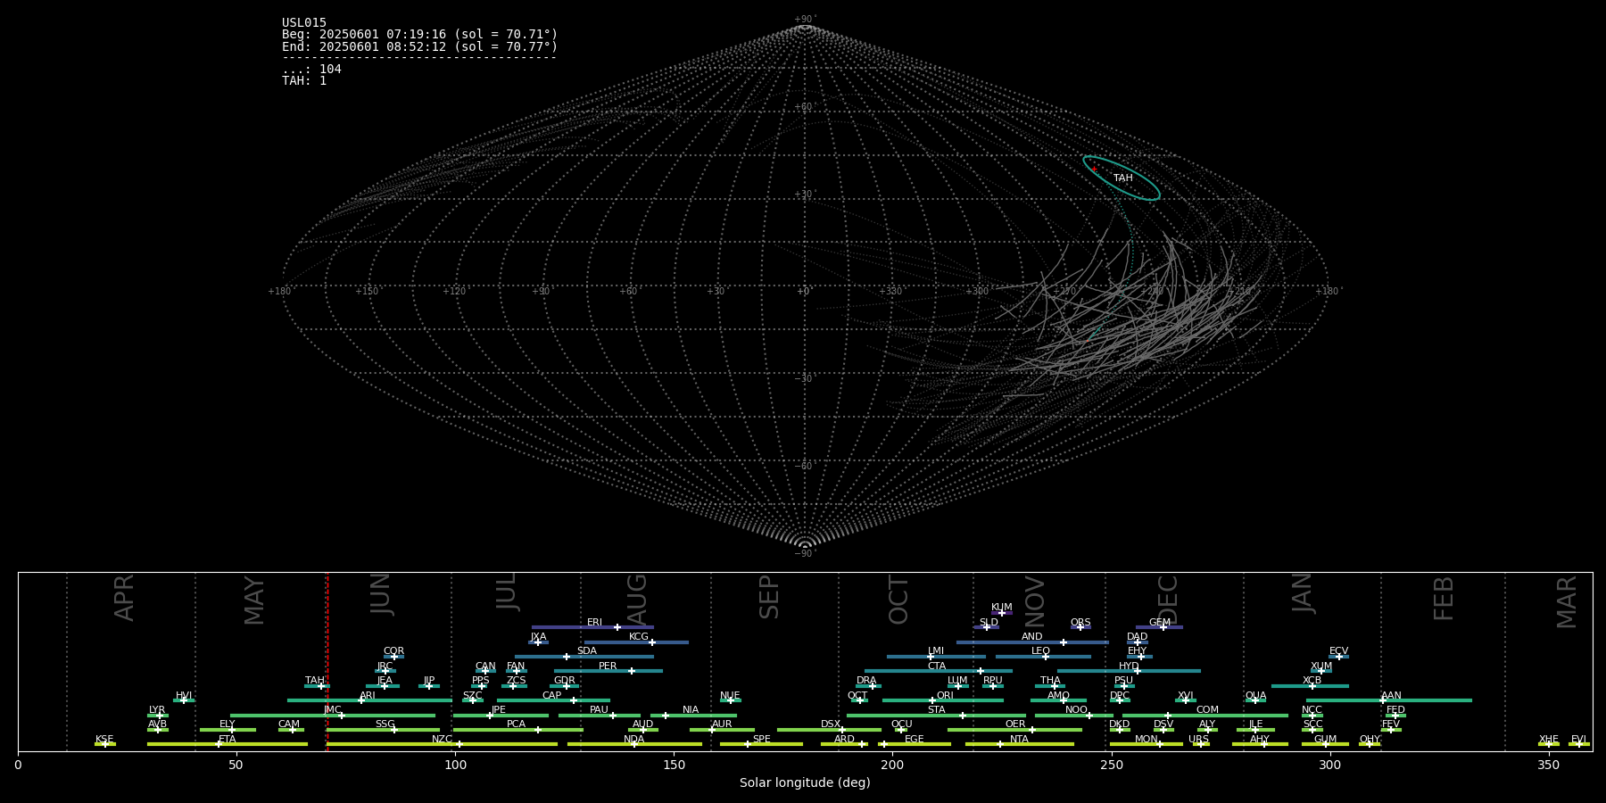Click the URS shower label

tap(1198, 740)
